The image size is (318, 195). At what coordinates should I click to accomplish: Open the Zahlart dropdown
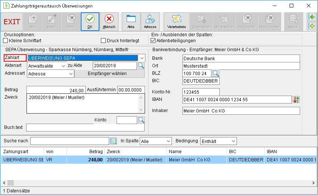[x=142, y=58]
